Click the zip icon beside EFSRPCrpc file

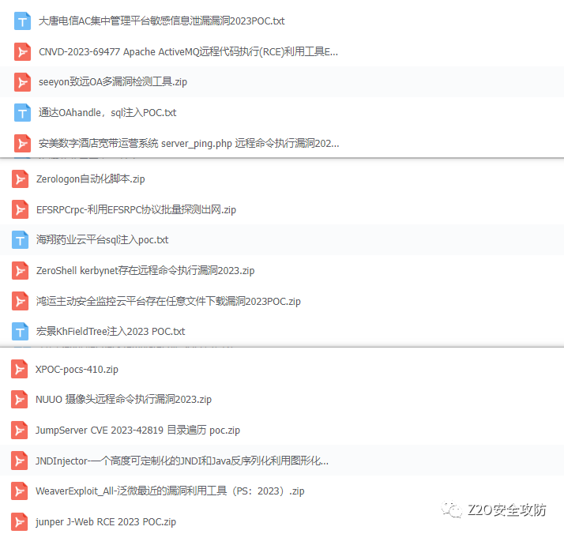[20, 209]
